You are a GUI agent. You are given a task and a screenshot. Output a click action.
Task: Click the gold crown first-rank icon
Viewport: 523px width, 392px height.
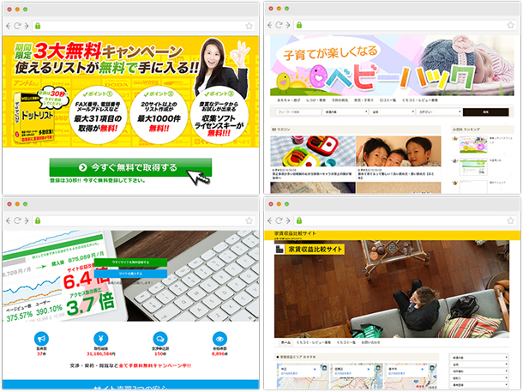[x=455, y=138]
